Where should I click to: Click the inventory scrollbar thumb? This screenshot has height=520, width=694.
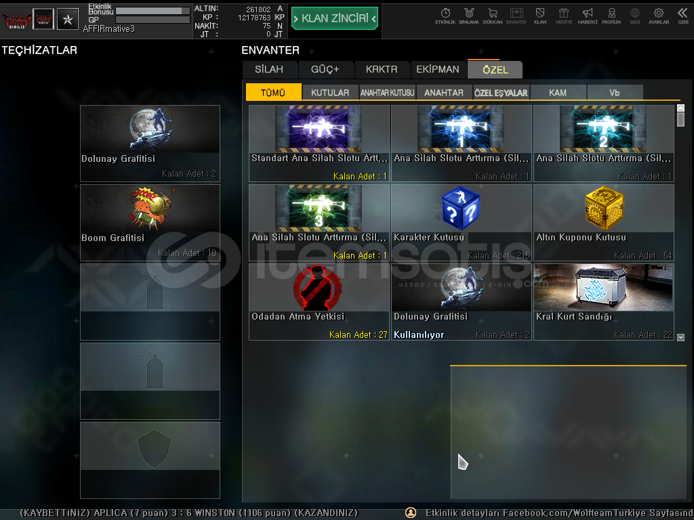[680, 119]
